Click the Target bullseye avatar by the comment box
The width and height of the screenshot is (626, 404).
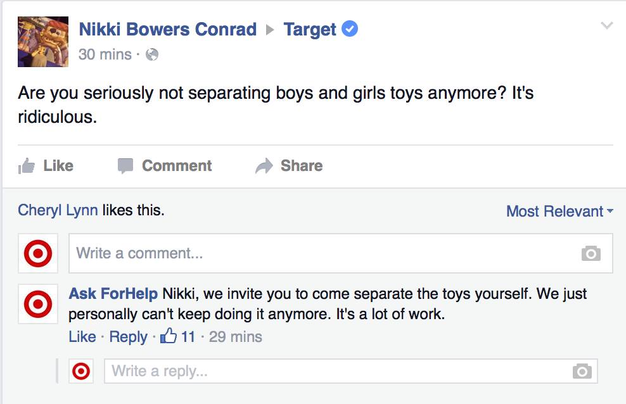(38, 253)
